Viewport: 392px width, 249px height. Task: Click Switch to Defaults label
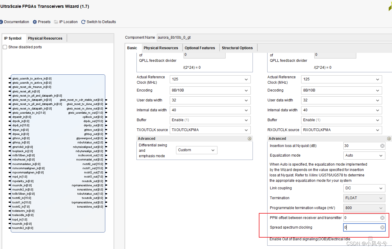point(101,22)
